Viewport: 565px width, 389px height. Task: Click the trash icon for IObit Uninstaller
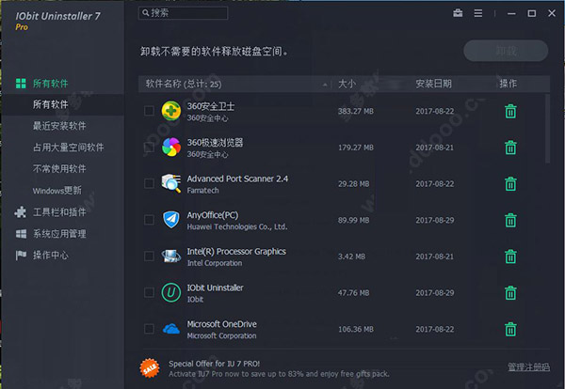point(510,293)
